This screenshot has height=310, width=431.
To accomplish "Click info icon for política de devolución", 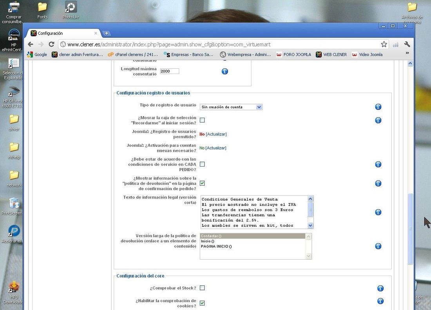I will pyautogui.click(x=378, y=183).
